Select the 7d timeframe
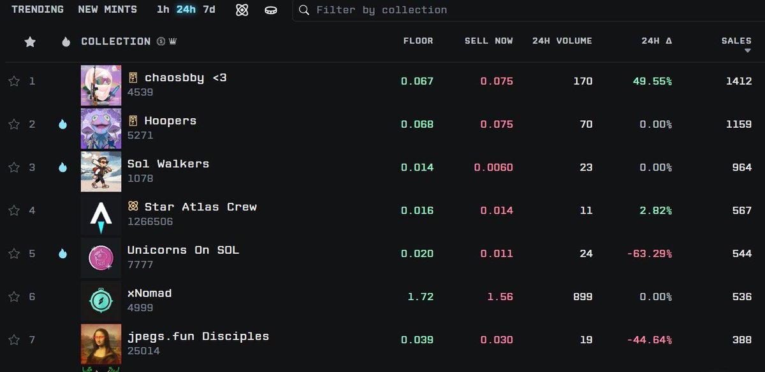The height and width of the screenshot is (372, 765). click(209, 10)
